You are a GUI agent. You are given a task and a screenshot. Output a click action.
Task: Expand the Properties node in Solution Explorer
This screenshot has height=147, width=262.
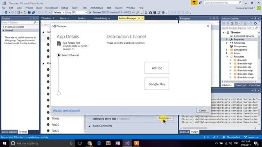(227, 40)
